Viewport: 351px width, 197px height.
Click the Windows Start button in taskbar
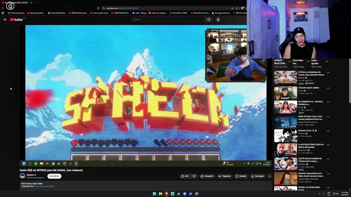[x=154, y=194]
